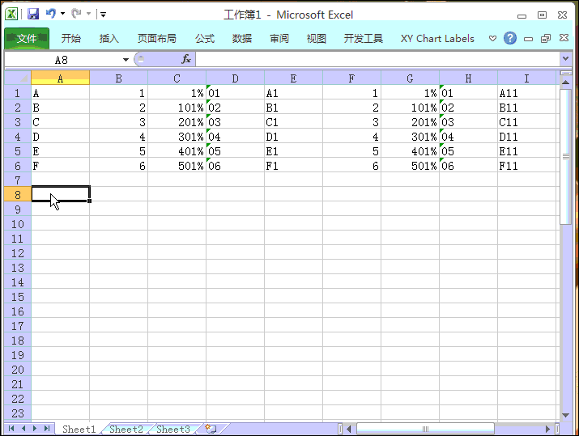Viewport: 579px width, 436px height.
Task: Click the horizontal scrollbar left arrow
Action: [349, 429]
